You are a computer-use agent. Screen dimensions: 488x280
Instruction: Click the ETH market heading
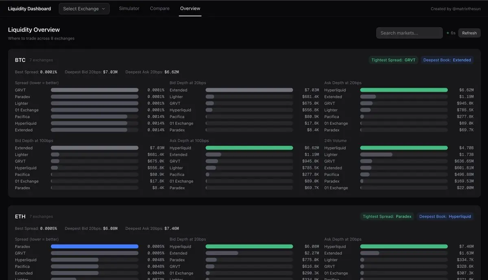(20, 217)
